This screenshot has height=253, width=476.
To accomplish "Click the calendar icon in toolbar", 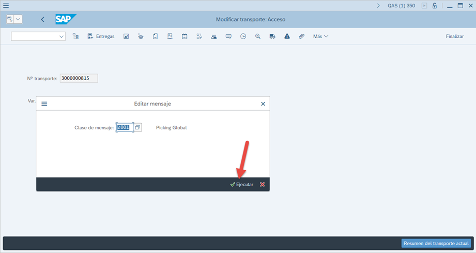I will [185, 37].
